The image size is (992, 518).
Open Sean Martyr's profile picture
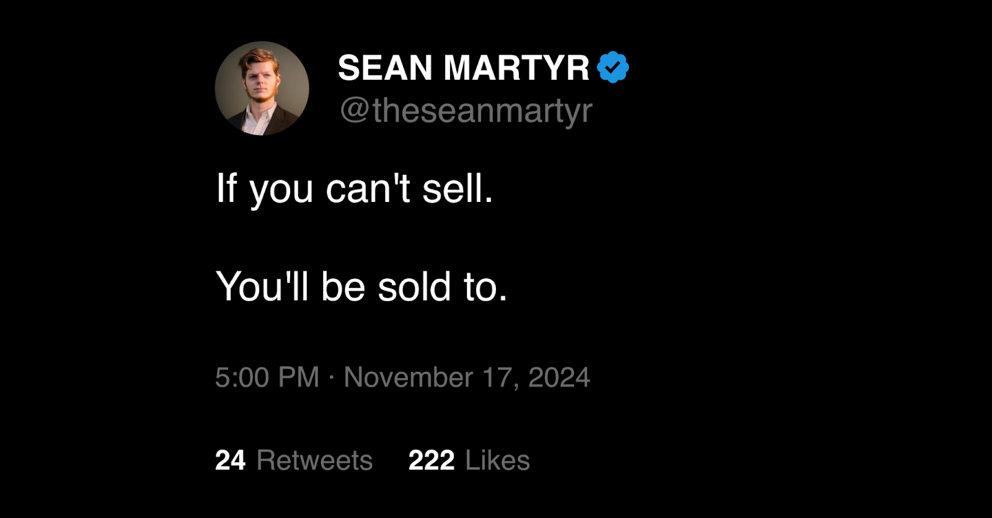(262, 88)
